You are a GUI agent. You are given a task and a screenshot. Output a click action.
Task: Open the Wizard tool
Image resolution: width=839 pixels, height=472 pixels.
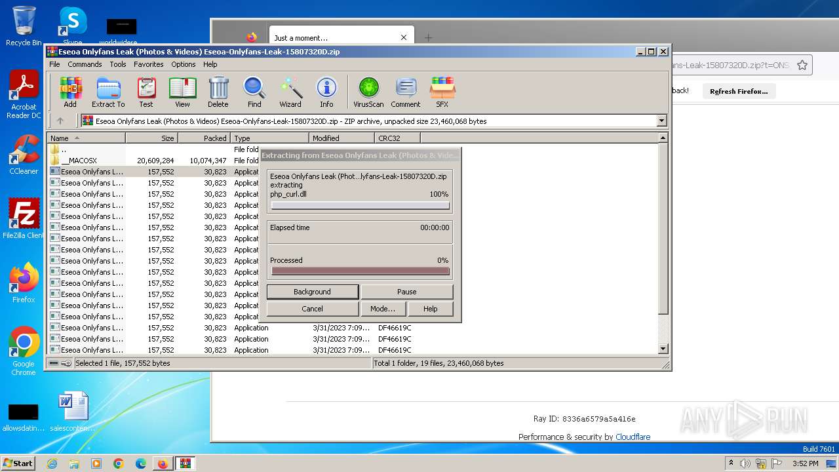click(290, 92)
